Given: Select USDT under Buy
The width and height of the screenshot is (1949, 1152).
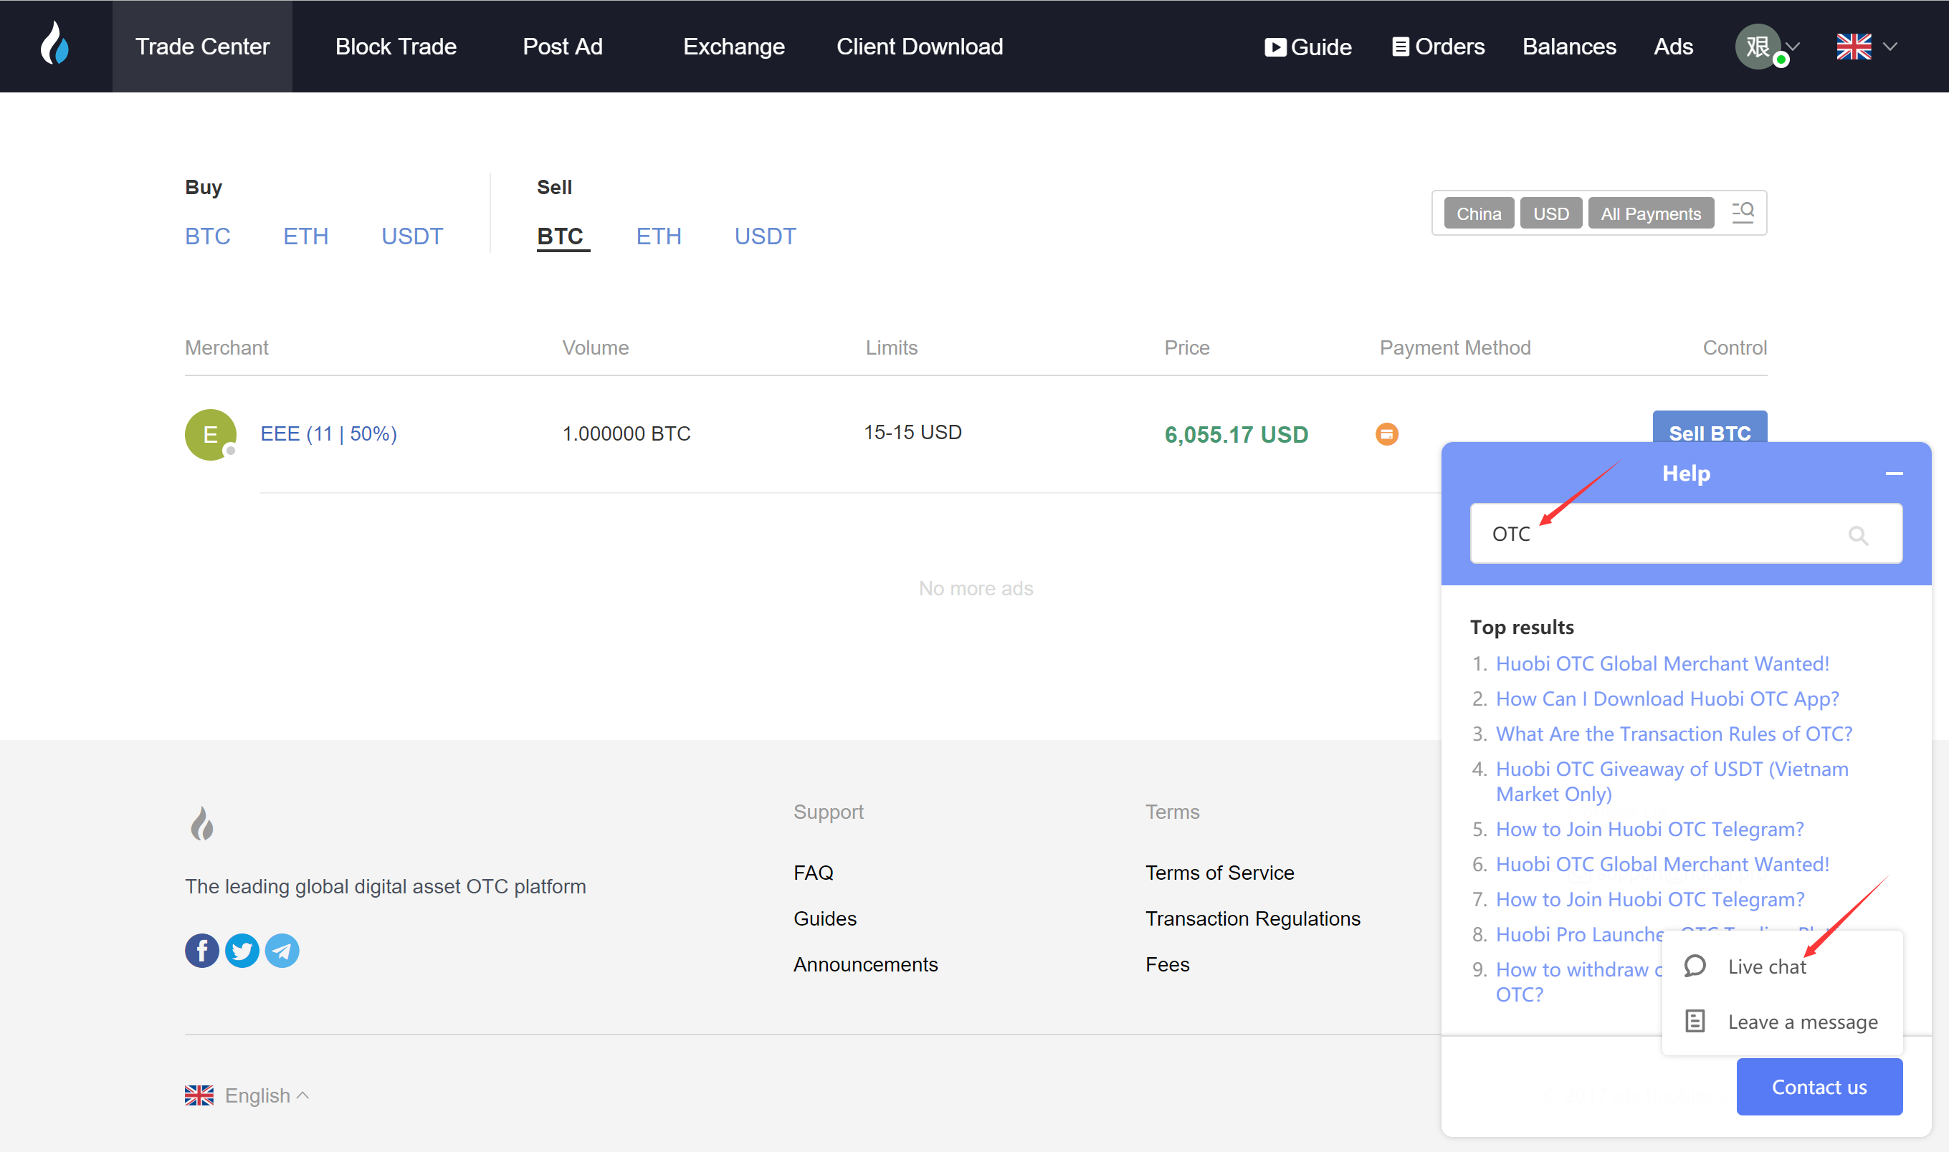Looking at the screenshot, I should click(411, 236).
